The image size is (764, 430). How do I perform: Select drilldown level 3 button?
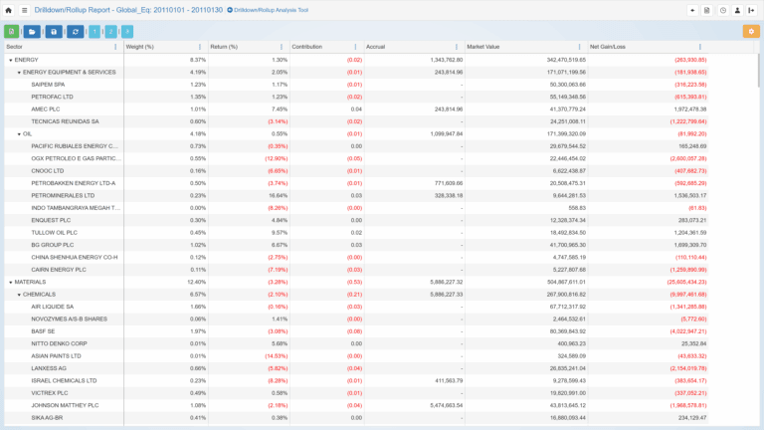[126, 32]
